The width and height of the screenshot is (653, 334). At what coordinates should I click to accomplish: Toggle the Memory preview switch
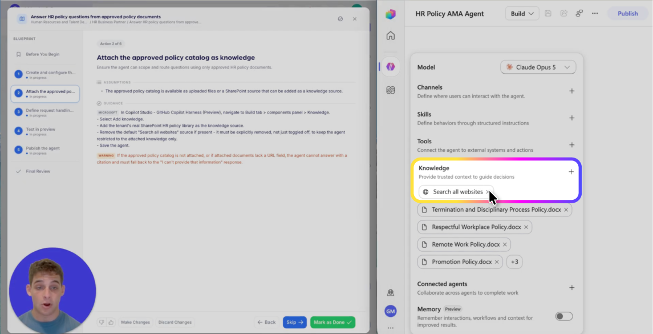coord(564,316)
